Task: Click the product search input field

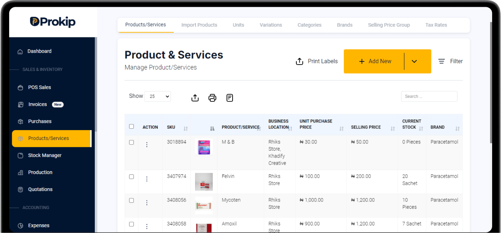Action: point(429,96)
